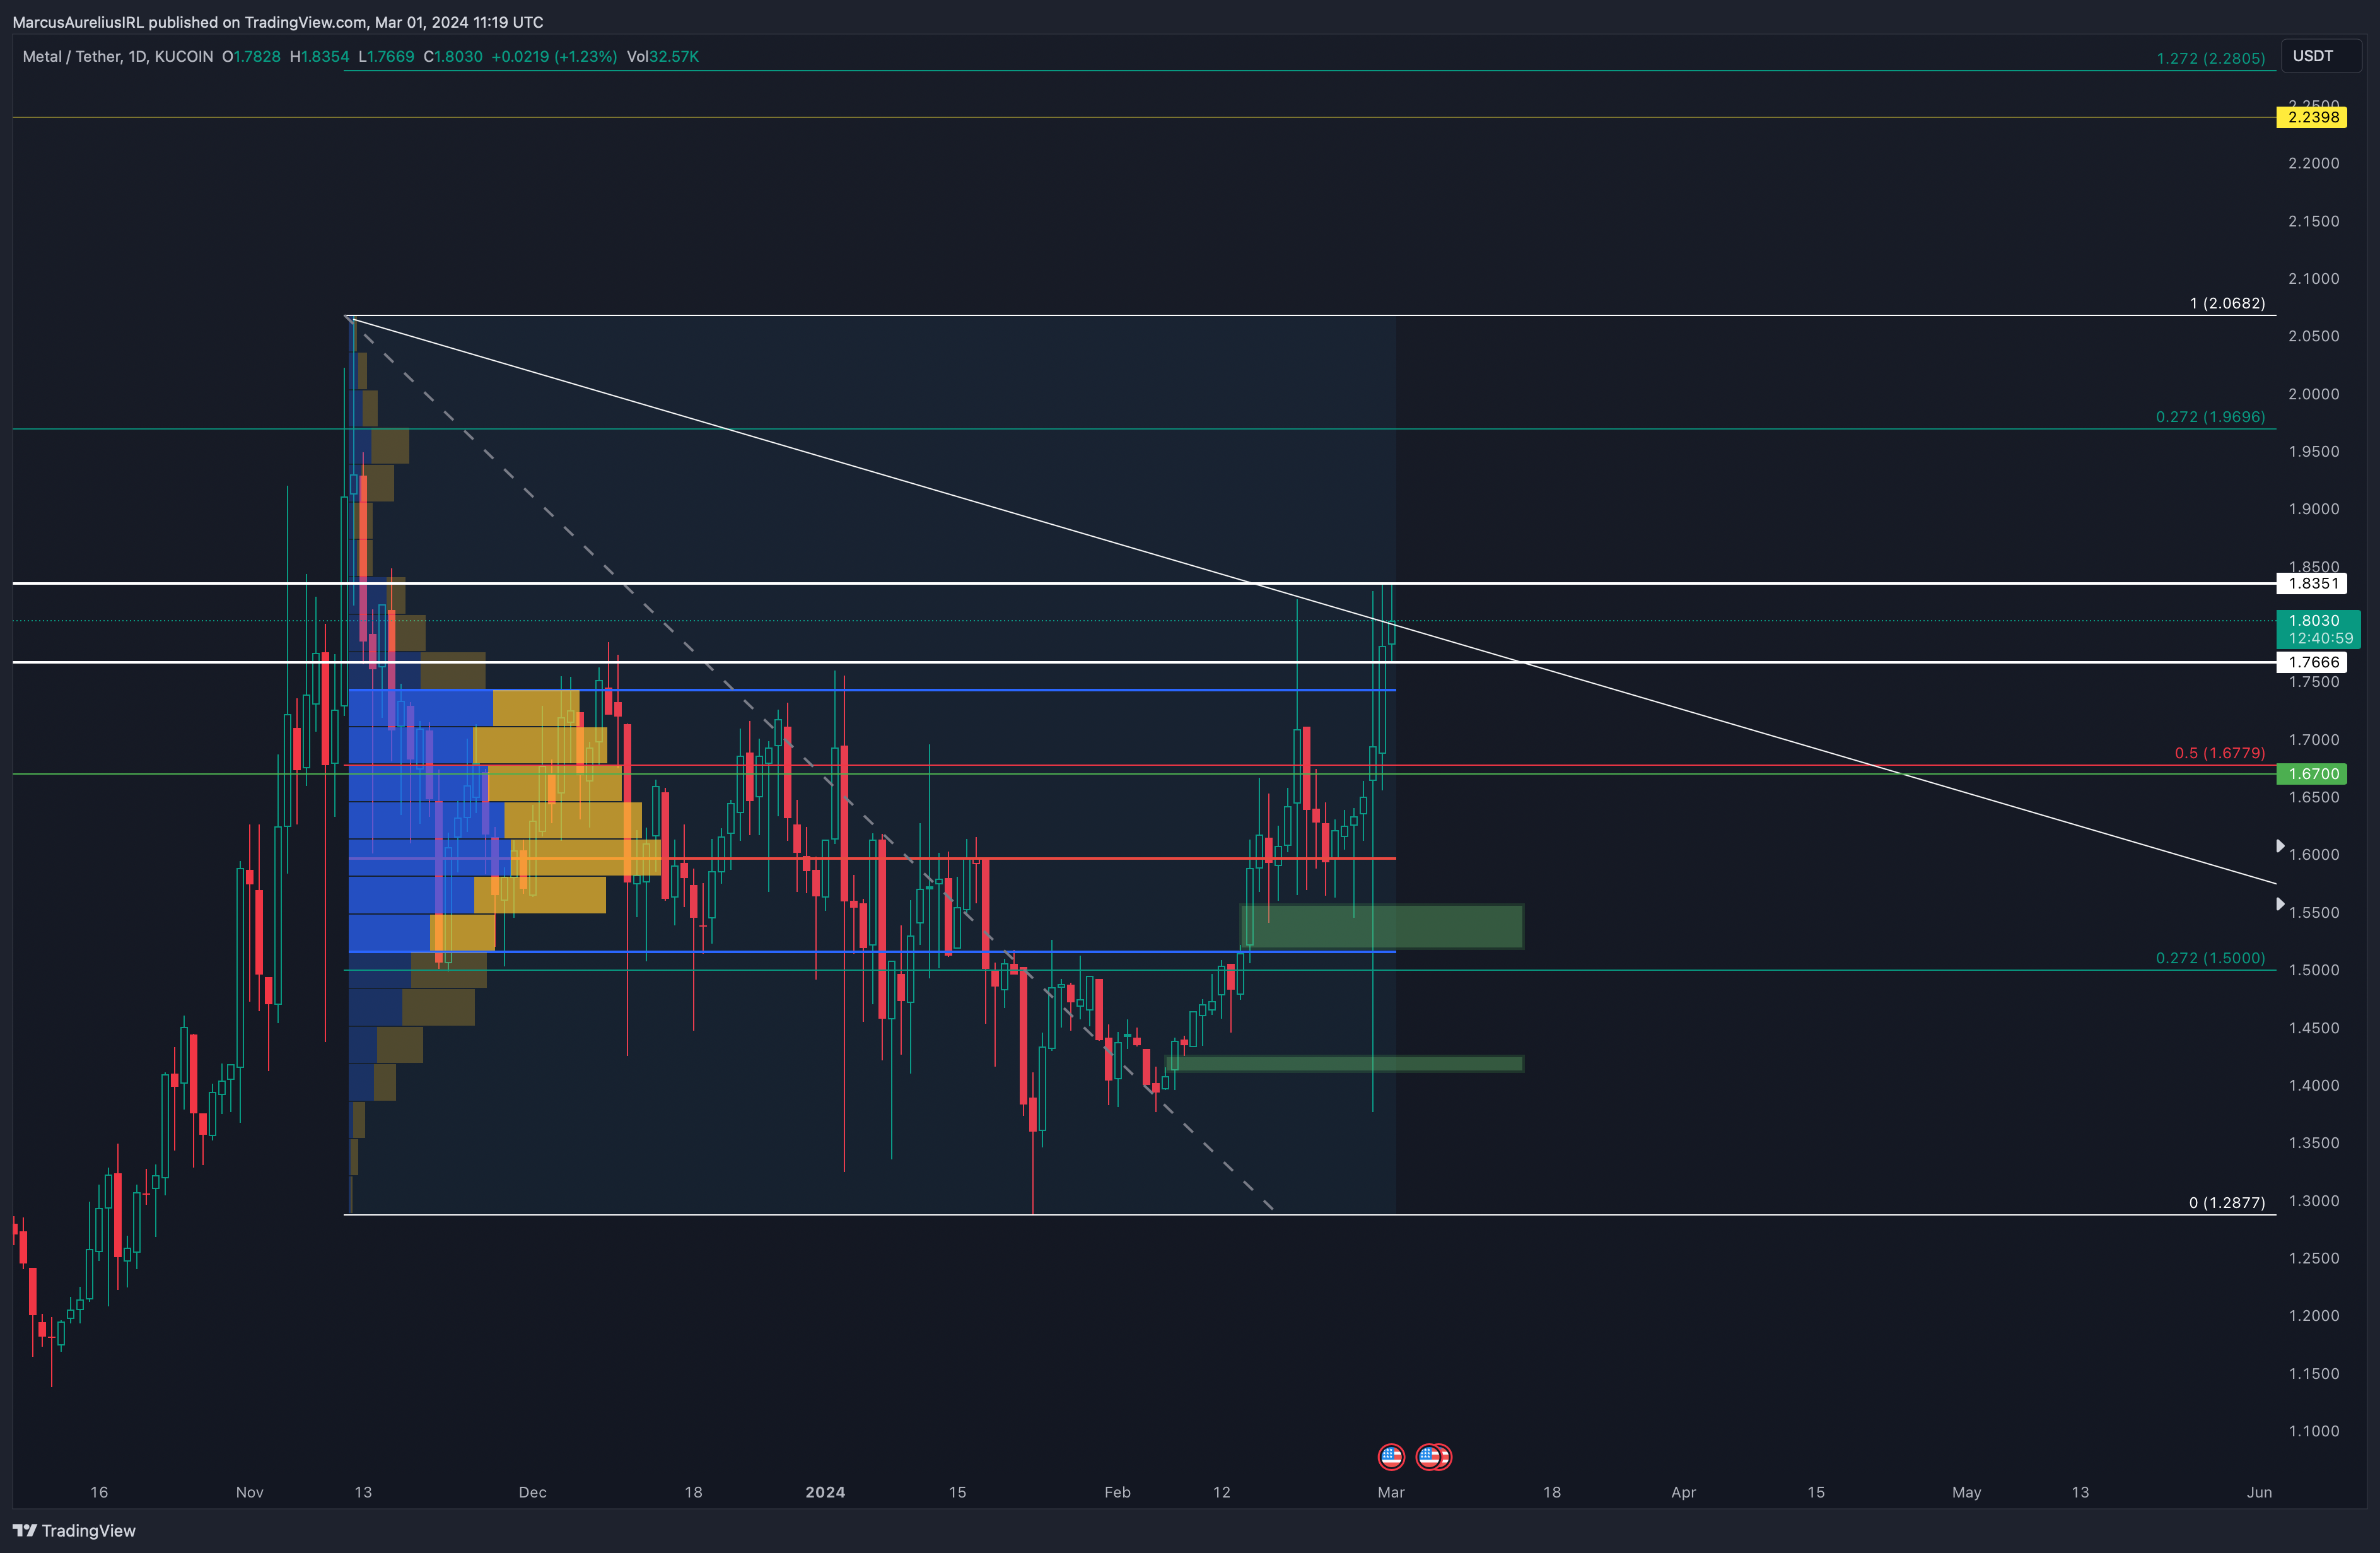2380x1553 pixels.
Task: Click the 1 (2.0682) fib level label
Action: click(2227, 303)
